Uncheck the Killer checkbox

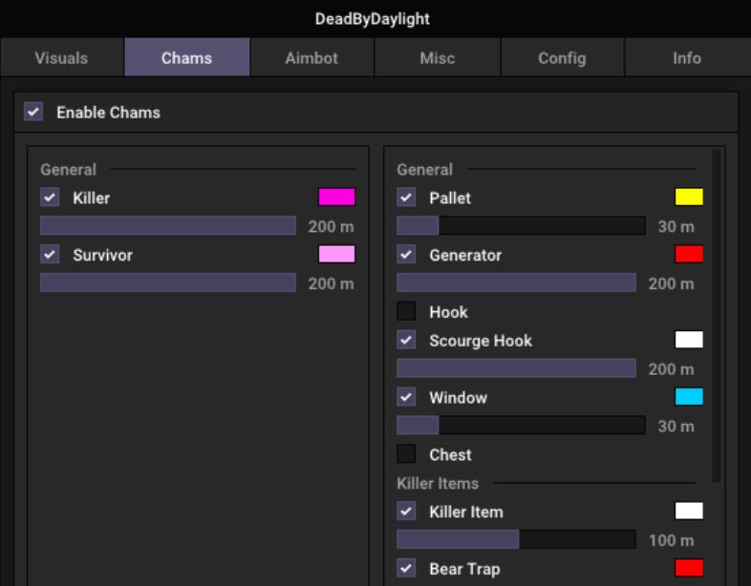[x=50, y=198]
